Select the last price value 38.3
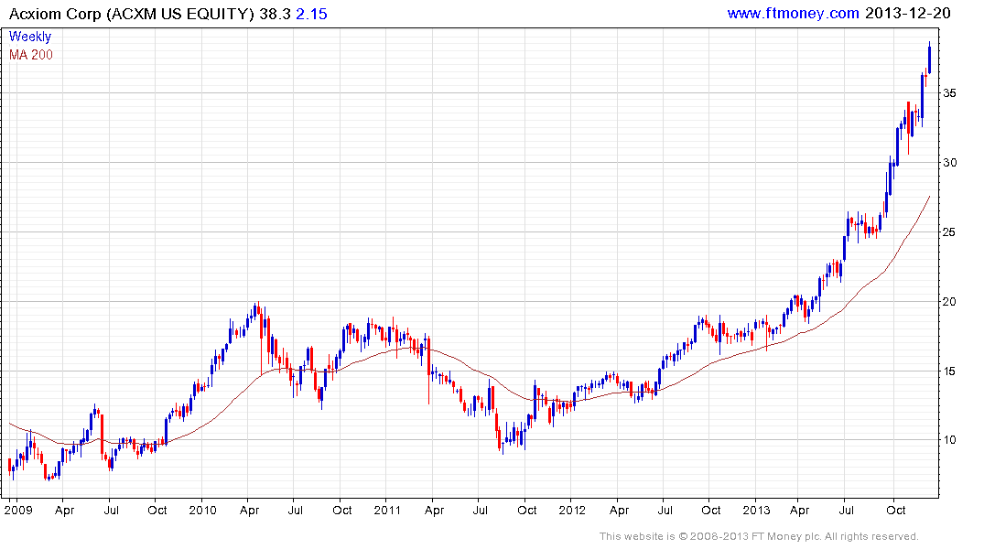Screen dimensions: 984x549 [275, 14]
